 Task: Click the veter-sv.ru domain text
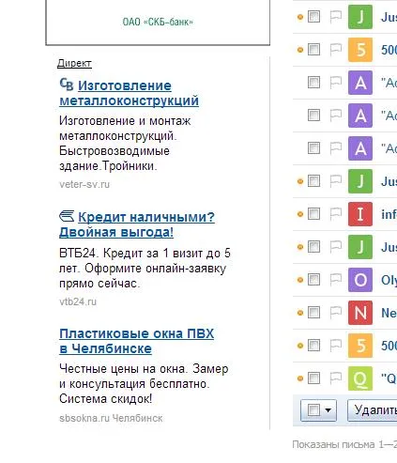pyautogui.click(x=84, y=184)
